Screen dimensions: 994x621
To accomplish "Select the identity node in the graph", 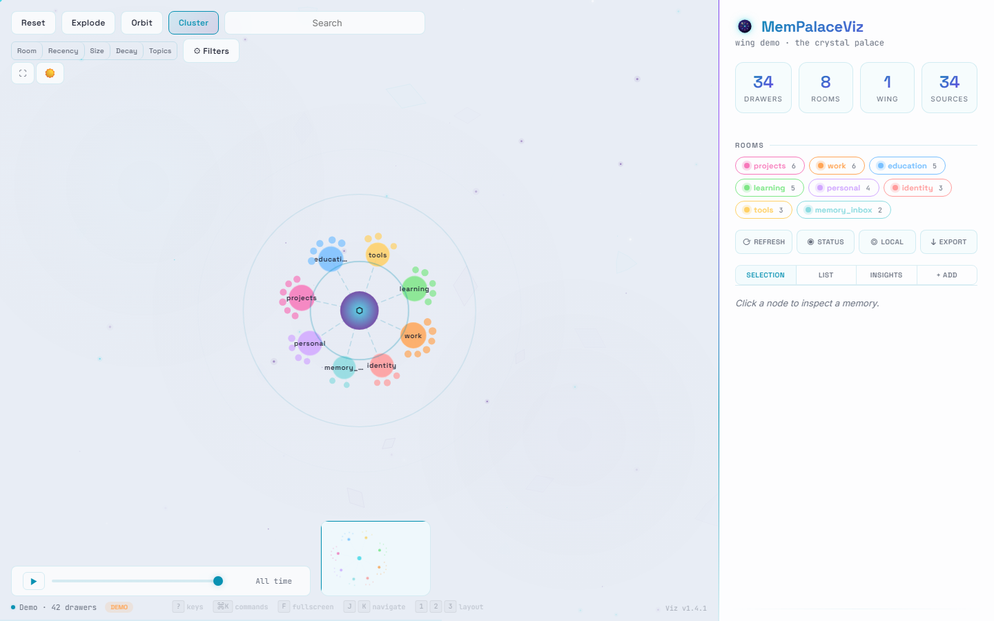I will (x=382, y=365).
